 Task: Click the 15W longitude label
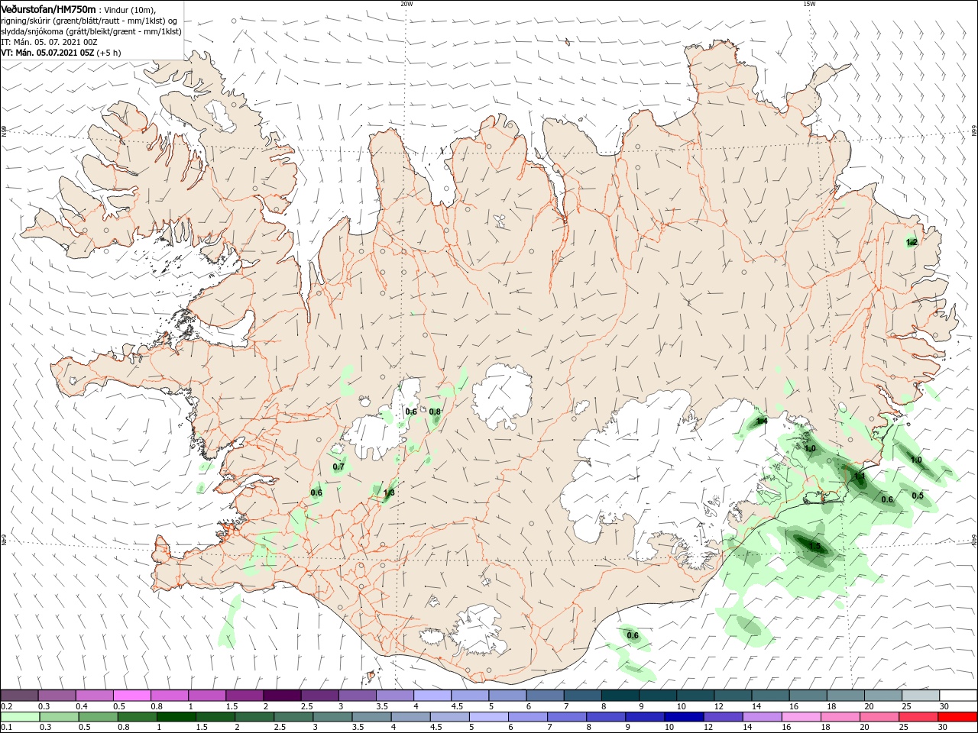coord(809,4)
